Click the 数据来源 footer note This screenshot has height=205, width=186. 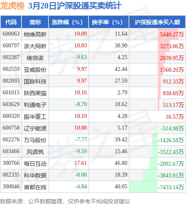(x=65, y=201)
